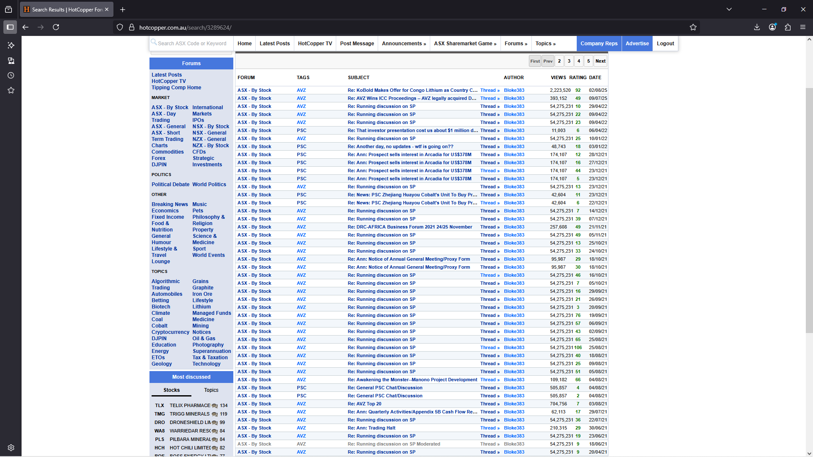Open DRONESHIELD stock in Most discussed
813x457 pixels.
click(190, 422)
